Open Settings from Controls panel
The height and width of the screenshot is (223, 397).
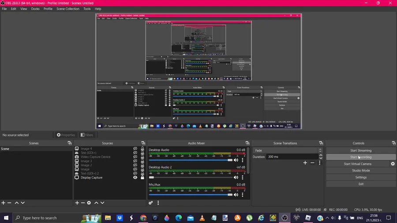tap(361, 177)
